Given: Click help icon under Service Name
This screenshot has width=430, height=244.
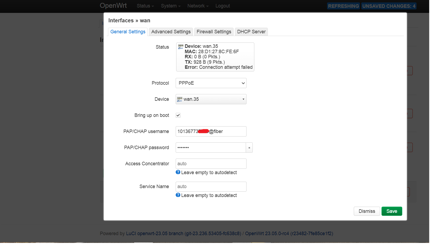Looking at the screenshot, I should tap(178, 195).
